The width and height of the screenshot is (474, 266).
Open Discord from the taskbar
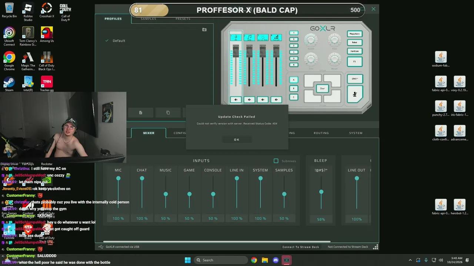276,260
